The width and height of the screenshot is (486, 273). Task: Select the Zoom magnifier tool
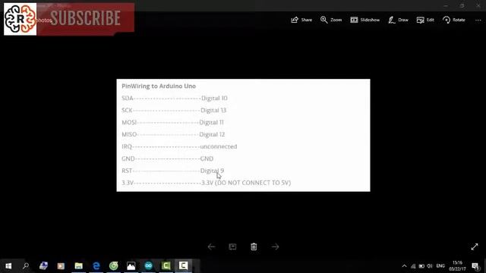coord(331,20)
